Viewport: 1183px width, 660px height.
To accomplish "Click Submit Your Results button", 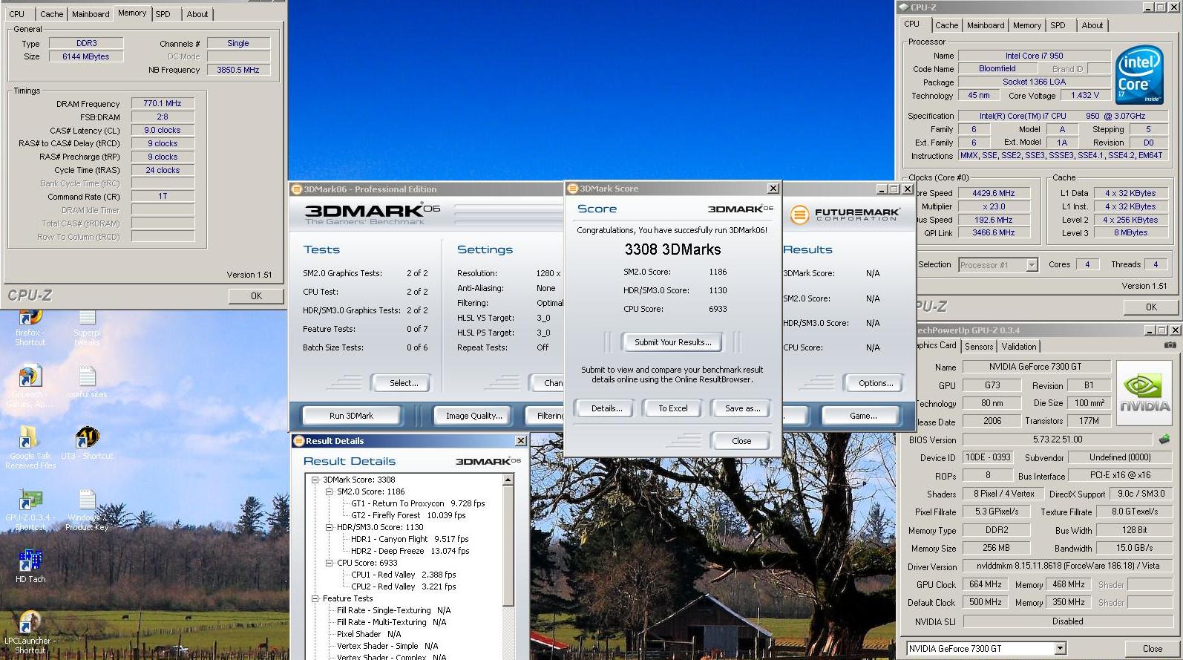I will pyautogui.click(x=672, y=342).
